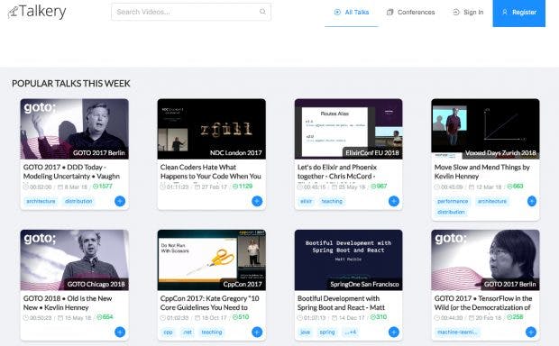
Task: Select teaching tag on Kate Gregory talk
Action: [212, 332]
